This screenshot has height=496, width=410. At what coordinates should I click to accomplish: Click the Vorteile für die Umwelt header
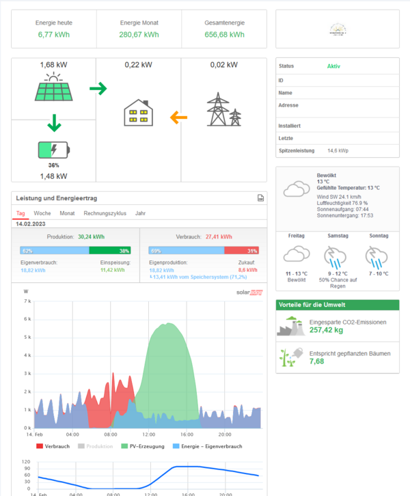338,305
